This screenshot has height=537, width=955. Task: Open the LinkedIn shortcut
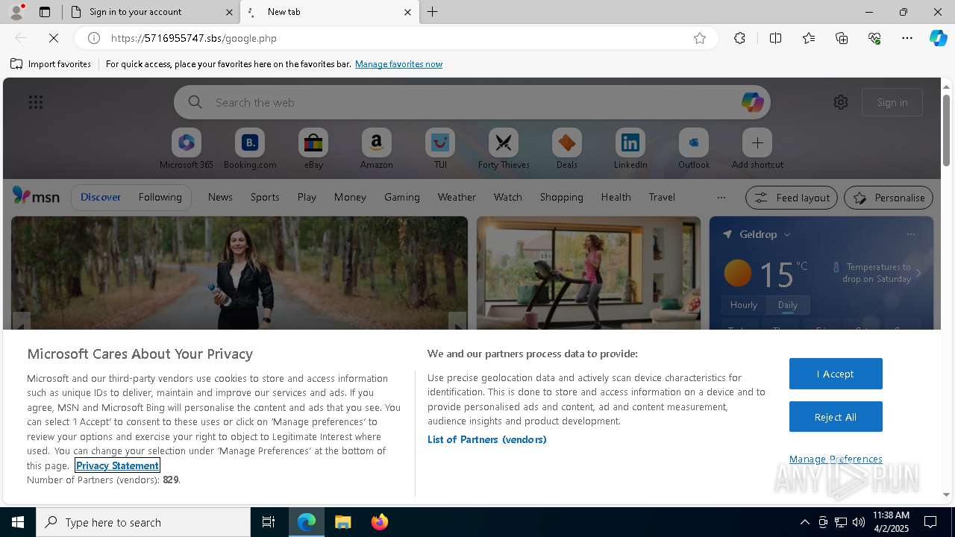click(630, 148)
